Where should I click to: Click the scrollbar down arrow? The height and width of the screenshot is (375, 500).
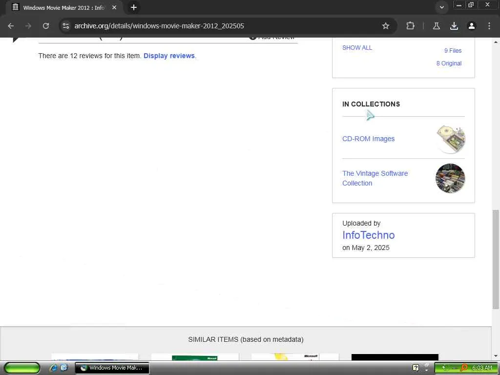click(x=496, y=356)
